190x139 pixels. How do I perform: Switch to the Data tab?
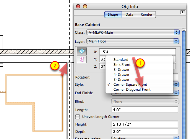pyautogui.click(x=129, y=15)
